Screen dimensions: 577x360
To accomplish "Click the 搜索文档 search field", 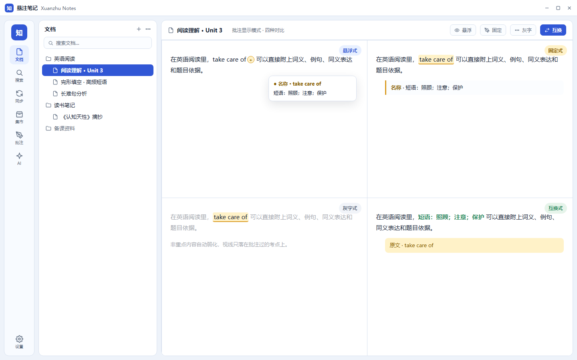I will (98, 43).
